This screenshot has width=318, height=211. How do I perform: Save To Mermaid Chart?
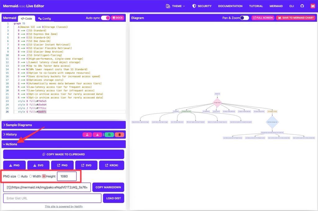tap(296, 18)
